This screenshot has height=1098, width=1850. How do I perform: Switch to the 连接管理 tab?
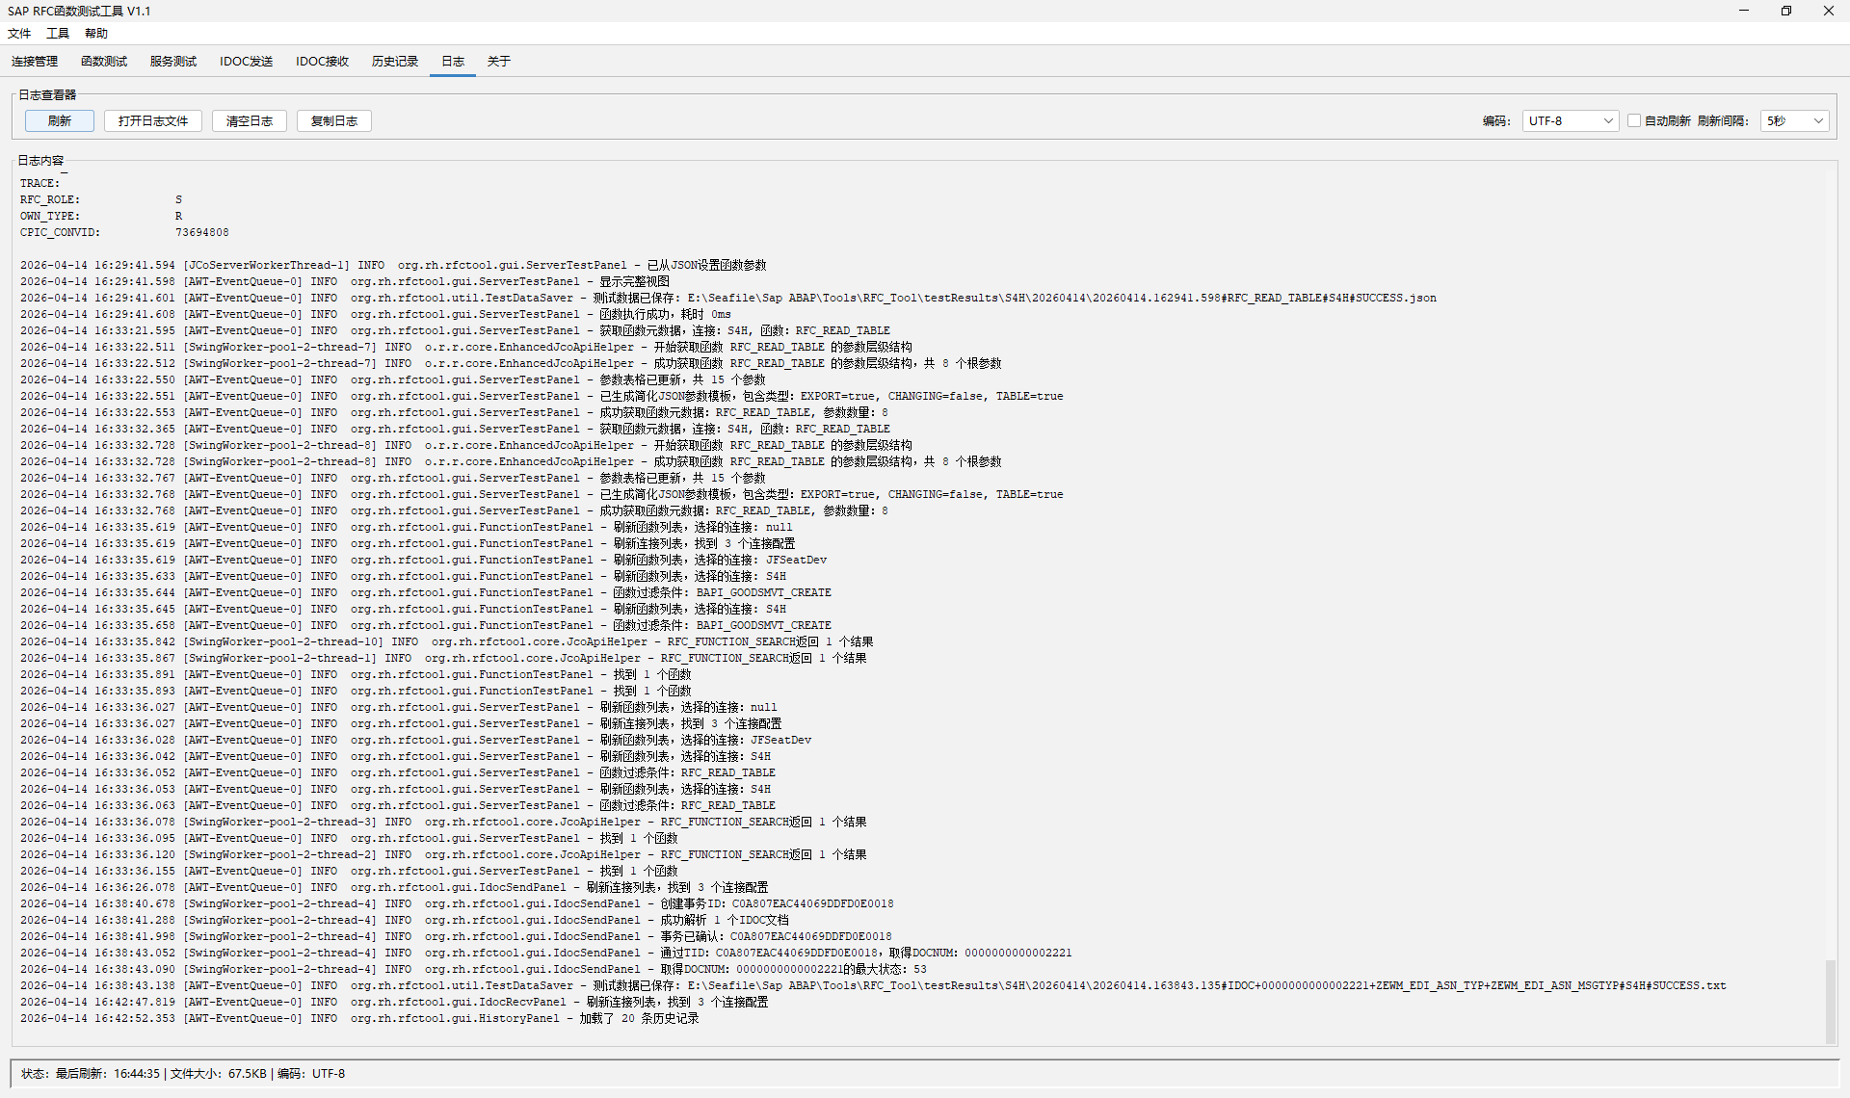[x=35, y=62]
